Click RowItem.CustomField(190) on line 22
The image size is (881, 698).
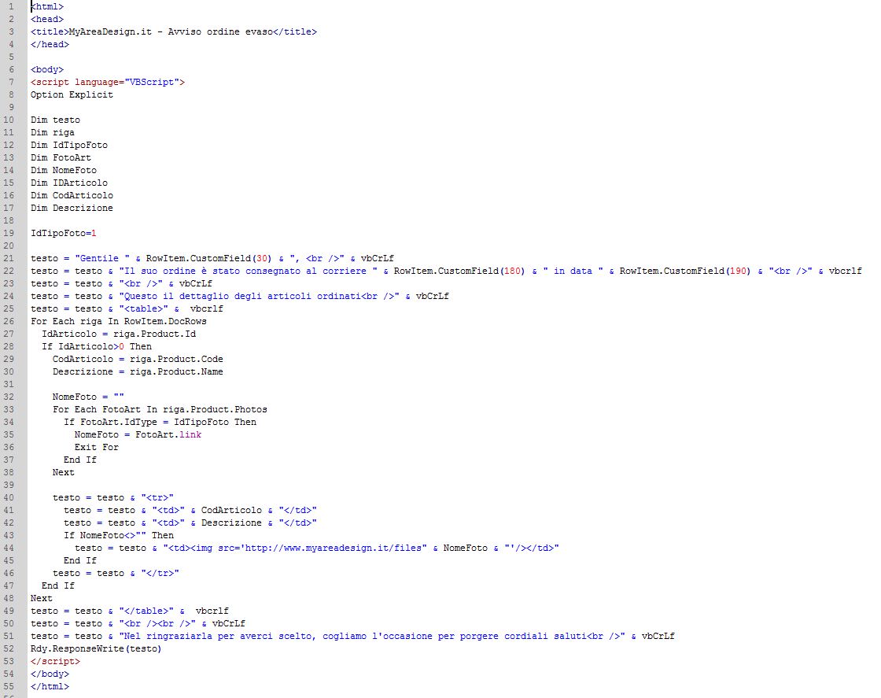pos(685,271)
